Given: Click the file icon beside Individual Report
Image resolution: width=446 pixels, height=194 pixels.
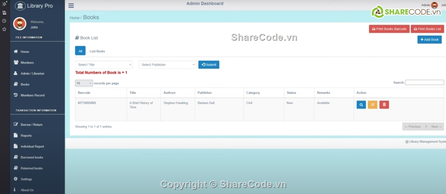Looking at the screenshot, I should pos(15,146).
